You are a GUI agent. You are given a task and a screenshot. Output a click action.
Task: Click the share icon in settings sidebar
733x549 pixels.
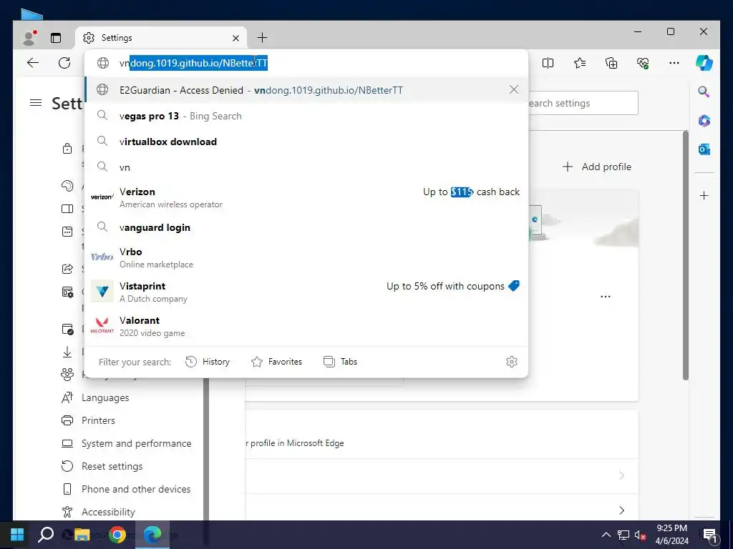67,269
